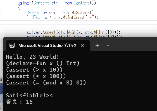Screen dimensions: 157x111
Task: Click the Solver type name
Action: click(x=33, y=13)
